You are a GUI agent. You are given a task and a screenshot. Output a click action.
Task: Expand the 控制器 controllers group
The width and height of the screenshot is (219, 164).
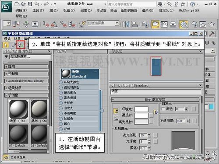(x=26, y=73)
